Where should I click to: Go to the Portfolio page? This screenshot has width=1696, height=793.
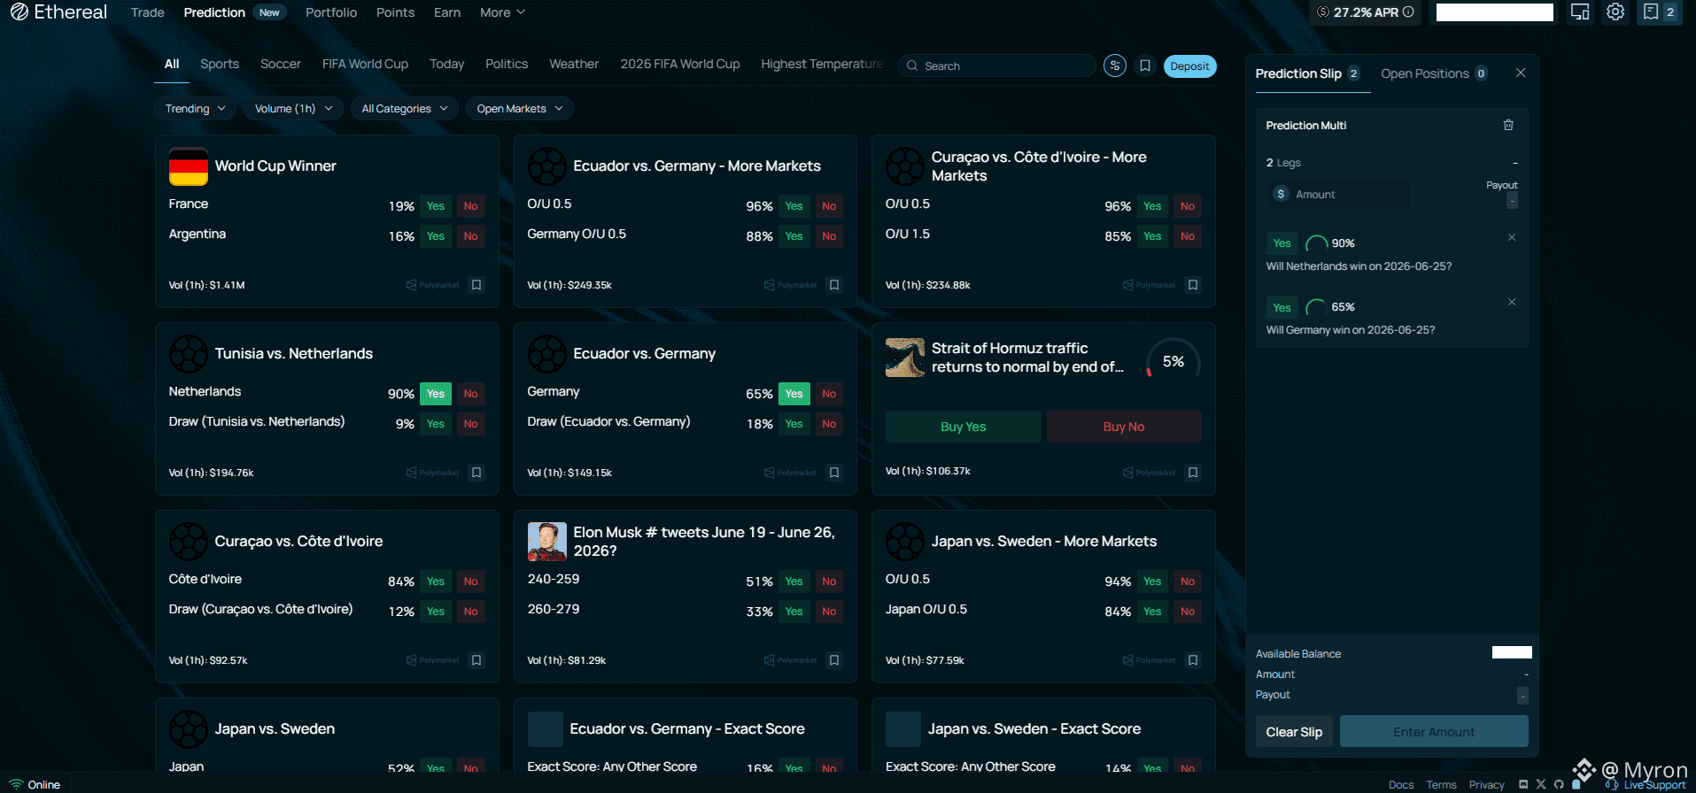click(x=331, y=12)
